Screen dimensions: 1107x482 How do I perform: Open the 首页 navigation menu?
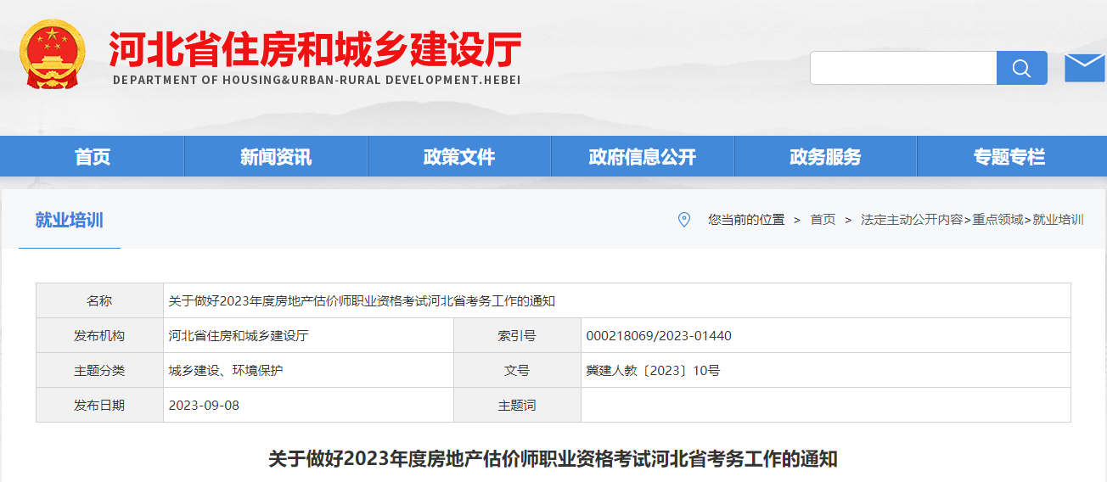coord(93,157)
